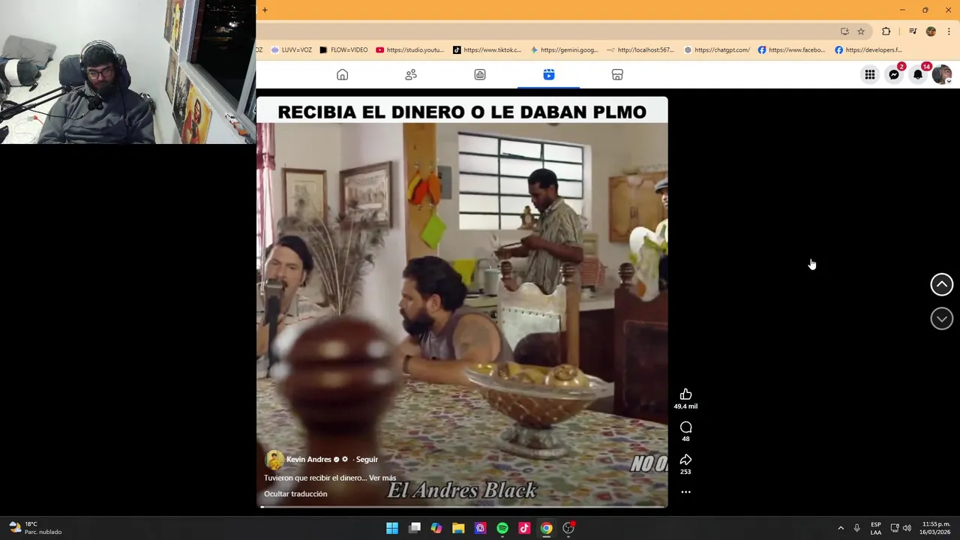
Task: Open LUVV=VOZ bookmark
Action: pos(292,49)
